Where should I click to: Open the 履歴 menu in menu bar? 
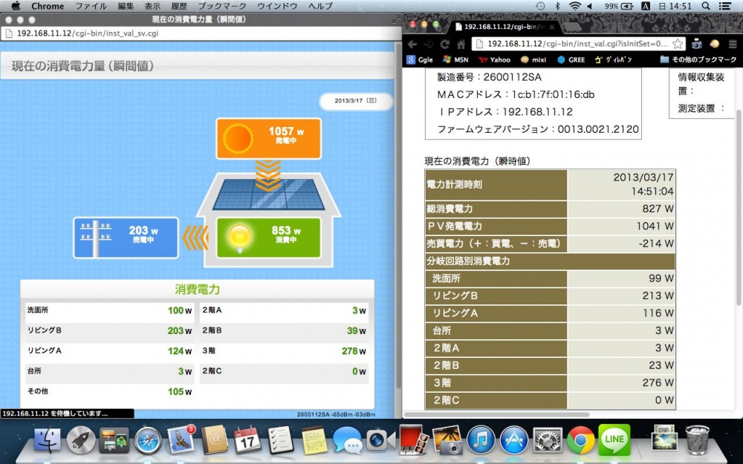pos(179,6)
